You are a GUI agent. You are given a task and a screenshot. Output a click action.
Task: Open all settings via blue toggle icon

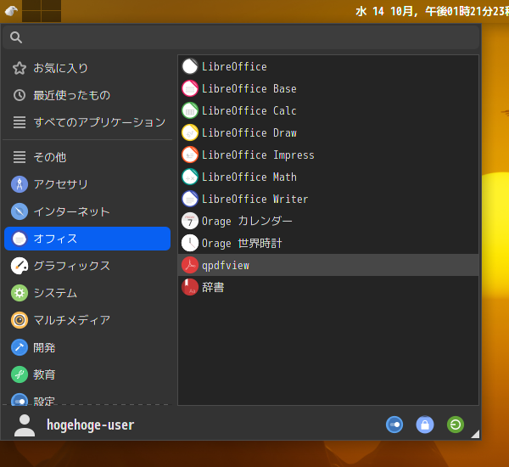(x=394, y=425)
